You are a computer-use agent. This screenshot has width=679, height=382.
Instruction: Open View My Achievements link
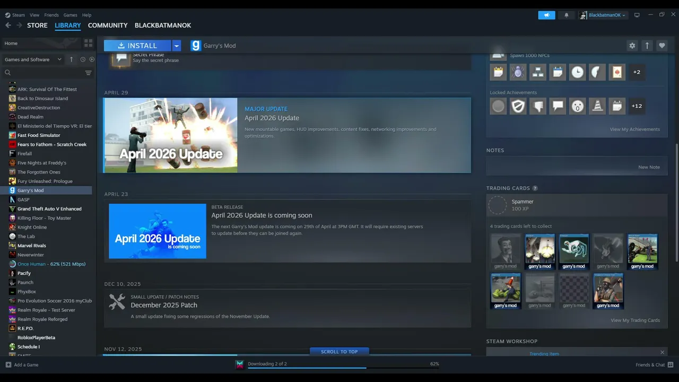(x=635, y=129)
